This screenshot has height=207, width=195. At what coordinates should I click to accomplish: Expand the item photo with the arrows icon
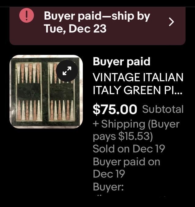click(x=66, y=71)
